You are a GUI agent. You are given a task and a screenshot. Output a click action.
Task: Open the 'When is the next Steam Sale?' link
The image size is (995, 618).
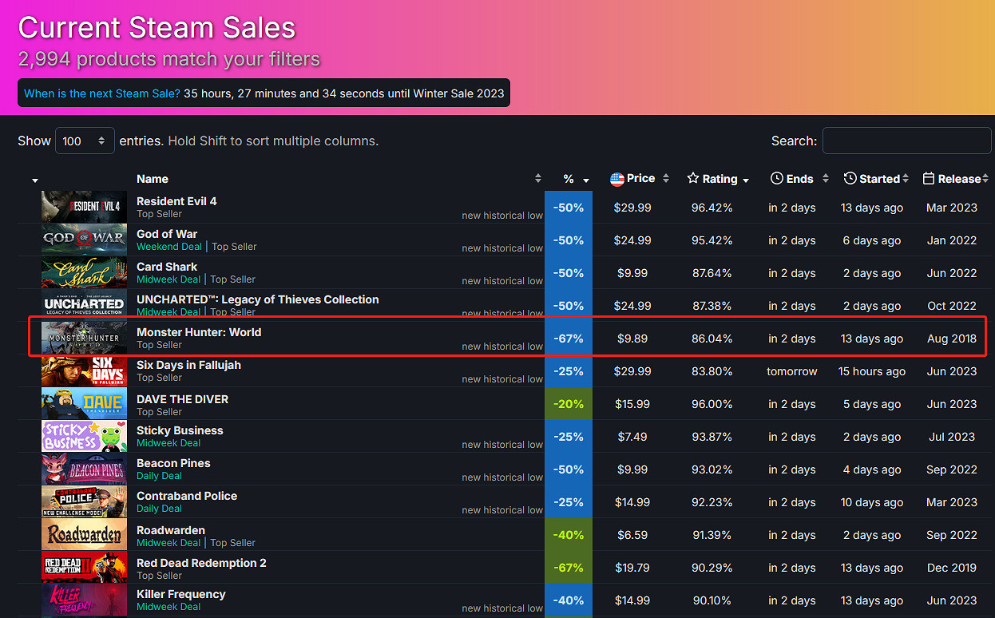[101, 93]
